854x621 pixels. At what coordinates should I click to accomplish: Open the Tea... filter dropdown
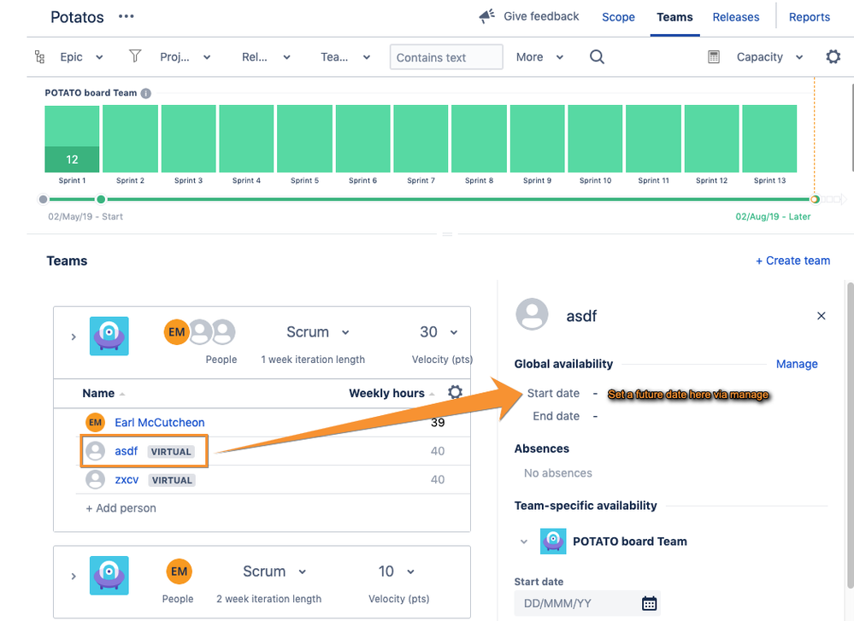(345, 56)
